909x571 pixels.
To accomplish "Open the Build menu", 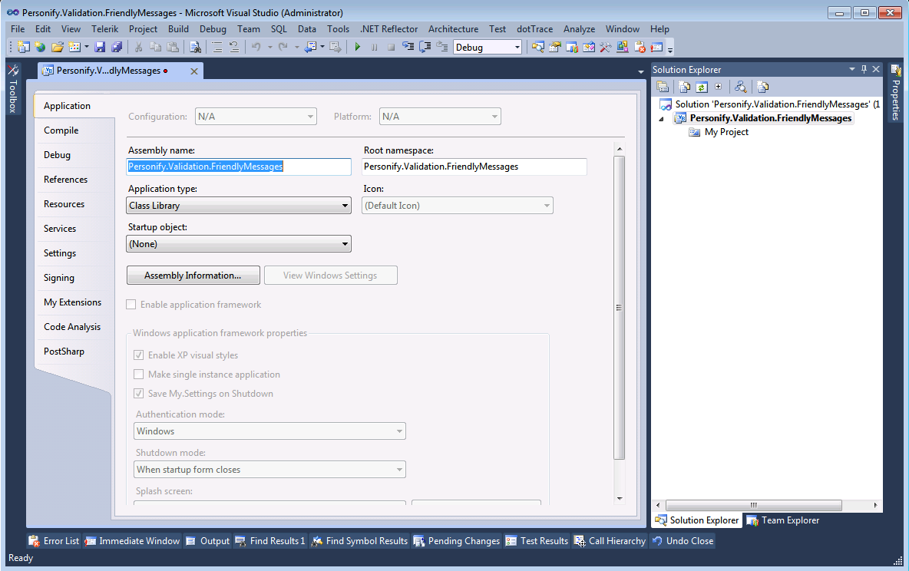I will click(x=179, y=29).
